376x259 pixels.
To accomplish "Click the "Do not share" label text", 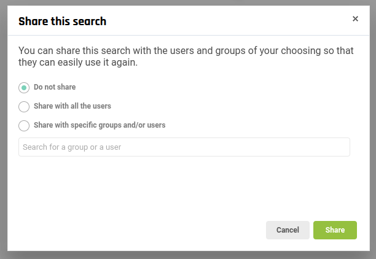I will (55, 87).
